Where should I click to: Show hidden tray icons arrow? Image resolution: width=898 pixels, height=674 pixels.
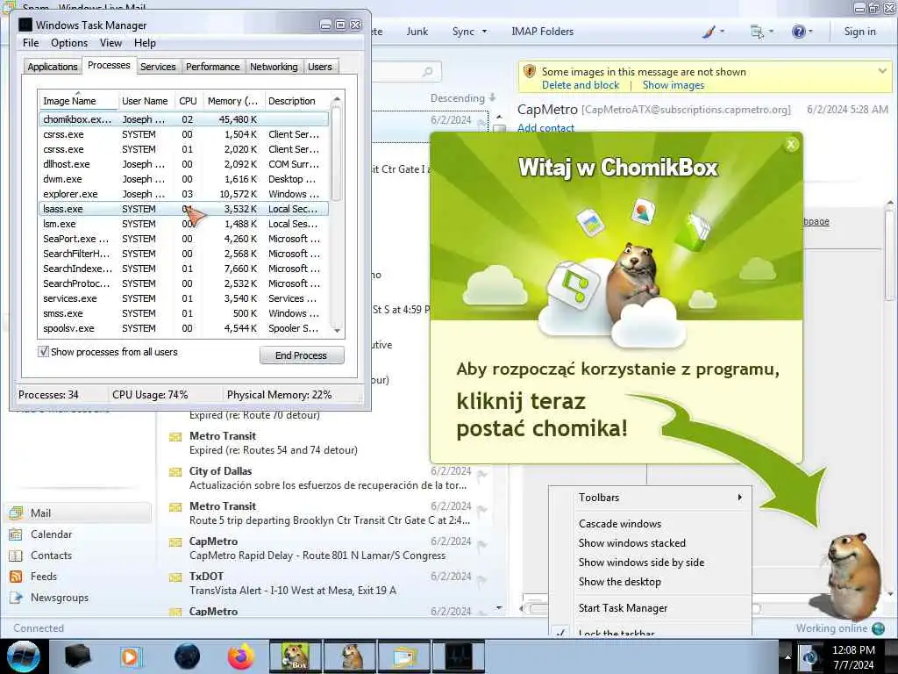pyautogui.click(x=788, y=657)
